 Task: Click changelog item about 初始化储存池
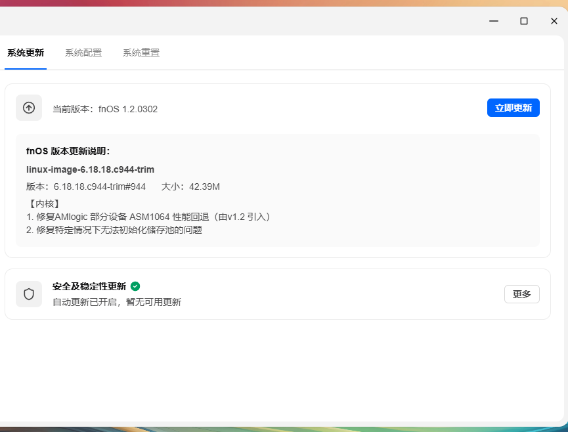coord(114,230)
